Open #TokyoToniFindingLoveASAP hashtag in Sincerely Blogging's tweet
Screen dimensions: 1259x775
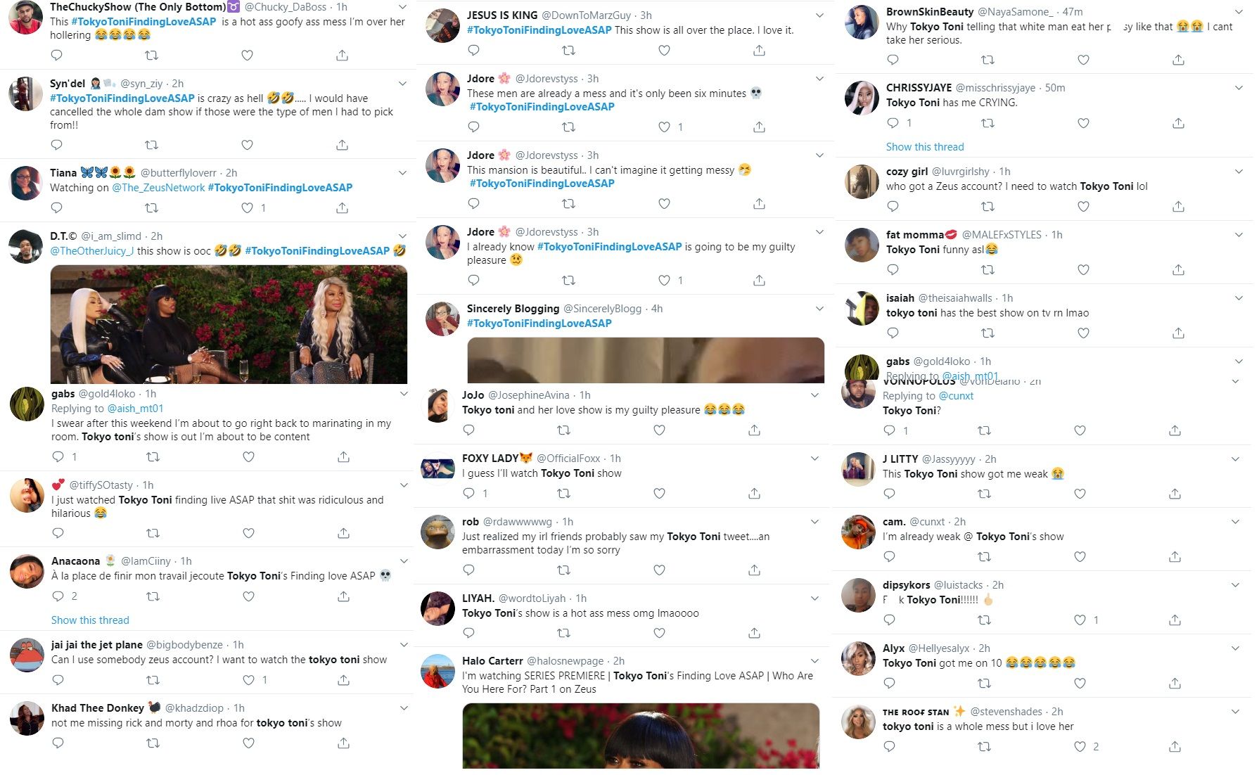[539, 323]
